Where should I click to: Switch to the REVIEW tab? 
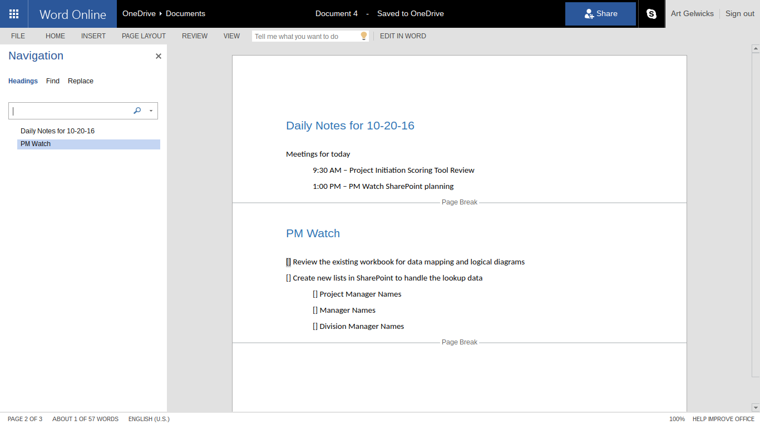click(195, 36)
